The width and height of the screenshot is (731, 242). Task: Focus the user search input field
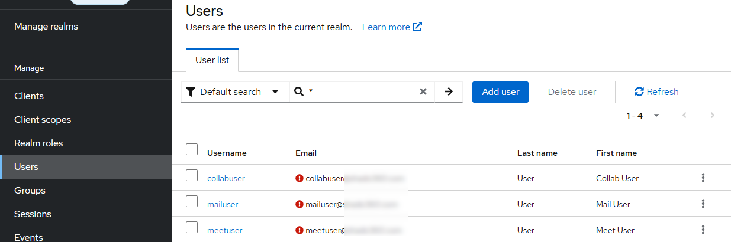point(362,91)
